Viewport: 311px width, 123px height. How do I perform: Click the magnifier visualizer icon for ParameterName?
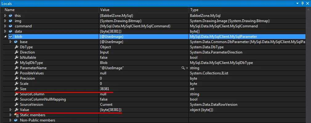(x=183, y=68)
